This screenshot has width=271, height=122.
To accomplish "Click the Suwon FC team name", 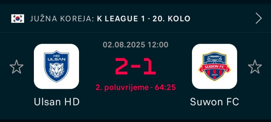I will [215, 102].
